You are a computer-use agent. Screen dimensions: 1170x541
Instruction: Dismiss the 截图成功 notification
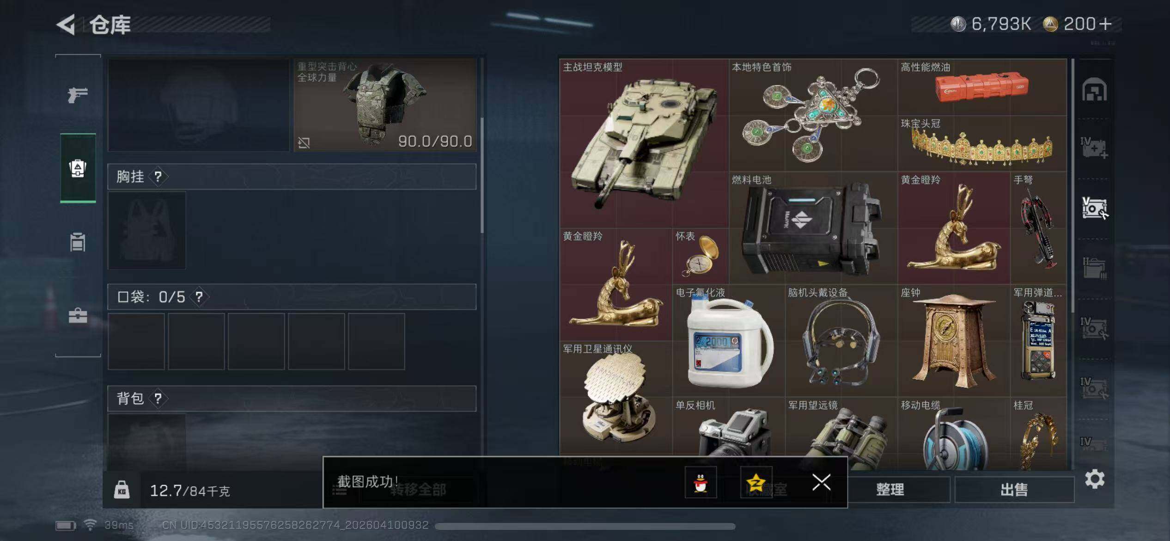[x=821, y=482]
